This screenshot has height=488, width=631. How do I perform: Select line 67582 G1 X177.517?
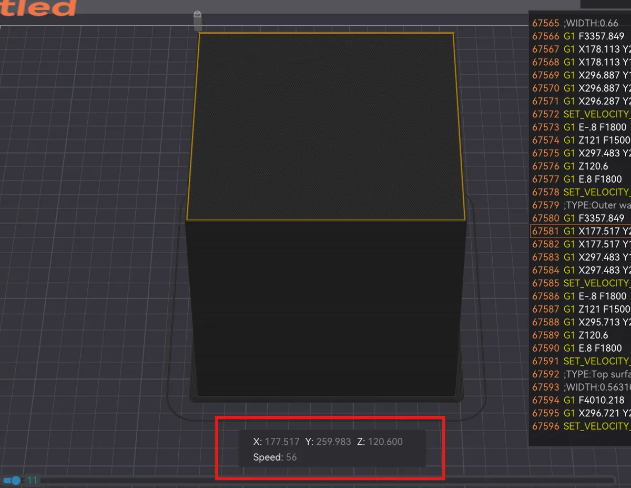(x=581, y=244)
